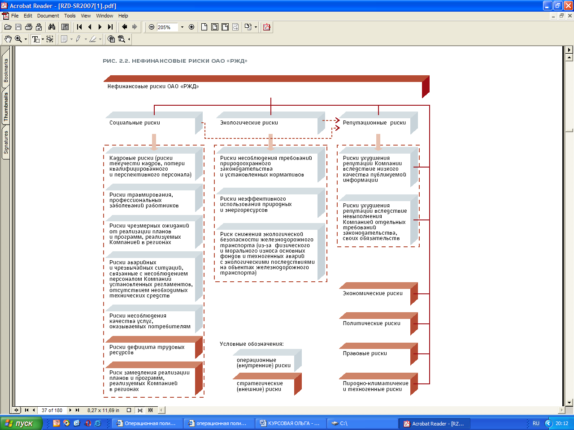
Task: Click the Save a Copy icon
Action: 18,27
